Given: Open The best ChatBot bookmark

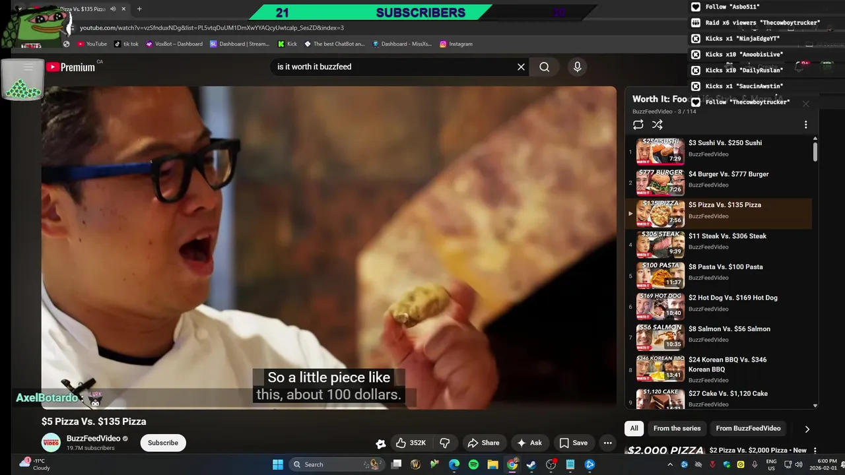Looking at the screenshot, I should [x=334, y=44].
